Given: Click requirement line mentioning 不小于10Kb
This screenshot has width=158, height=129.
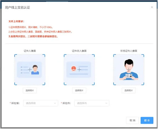Looking at the screenshot, I should pyautogui.click(x=31, y=27).
